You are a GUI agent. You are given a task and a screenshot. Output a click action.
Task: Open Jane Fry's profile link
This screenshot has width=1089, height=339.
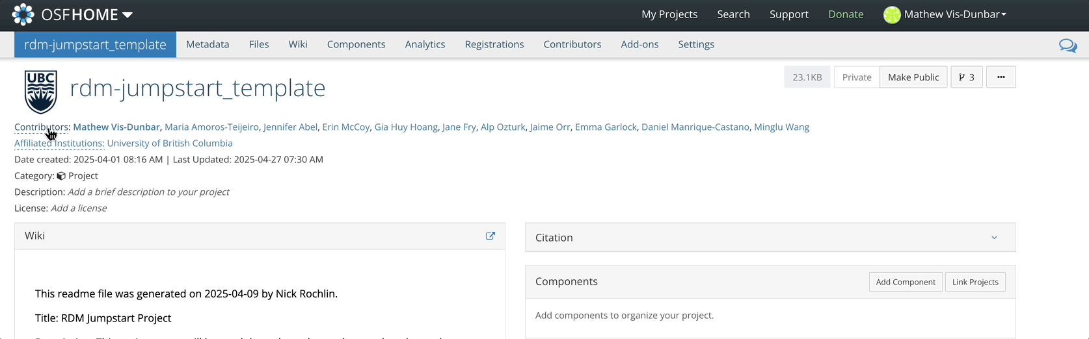[459, 127]
